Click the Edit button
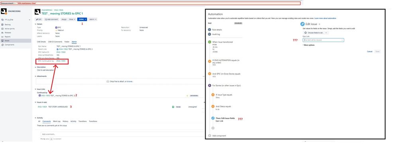This screenshot has width=398, height=160. tap(39, 19)
